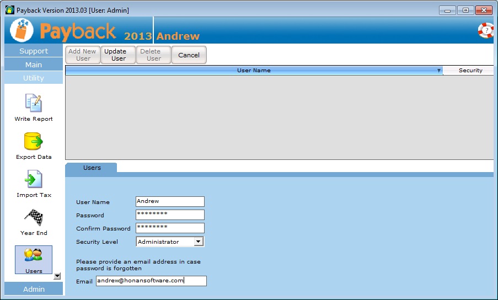Screen dimensions: 498x300
Task: Expand the Support sidebar section
Action: [x=34, y=51]
